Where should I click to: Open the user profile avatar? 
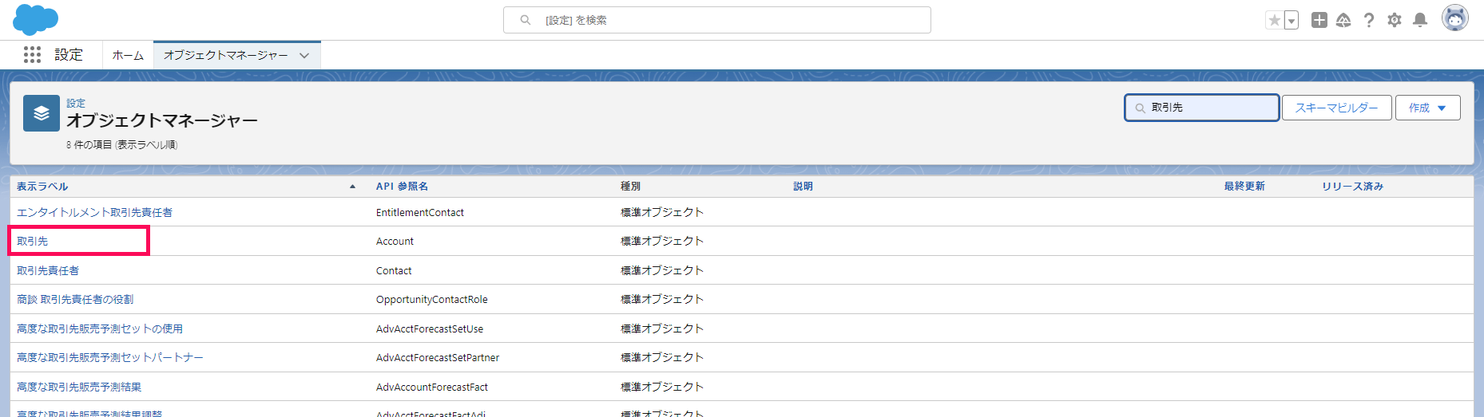[1455, 18]
